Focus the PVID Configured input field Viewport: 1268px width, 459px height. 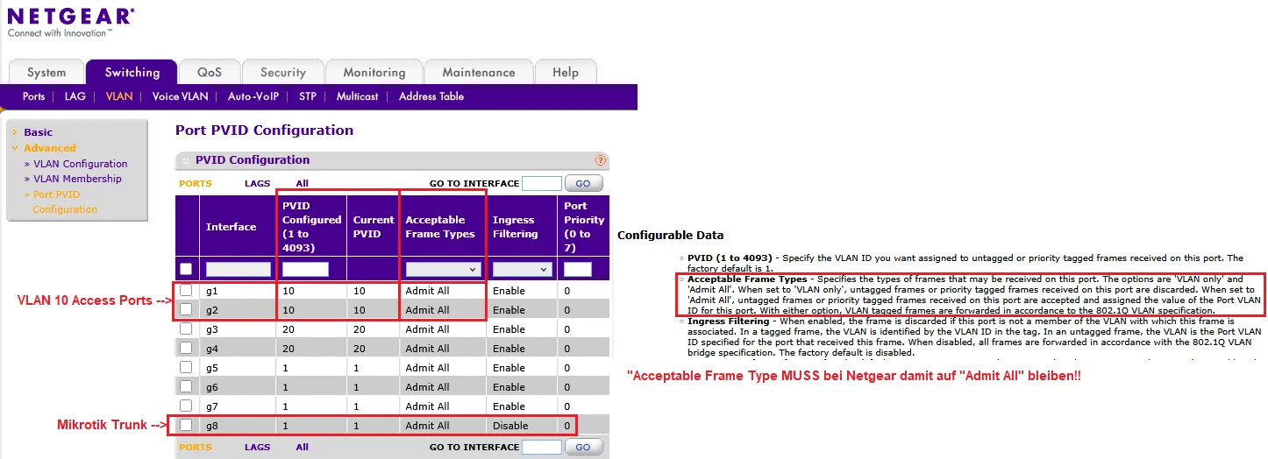pyautogui.click(x=305, y=270)
